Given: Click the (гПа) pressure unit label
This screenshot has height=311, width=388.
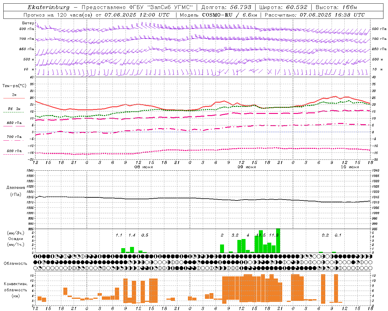Looking at the screenshot, I should tap(16, 195).
